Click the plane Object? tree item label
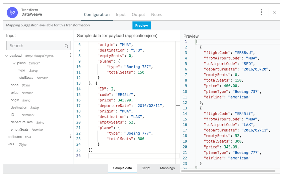 coord(28,63)
